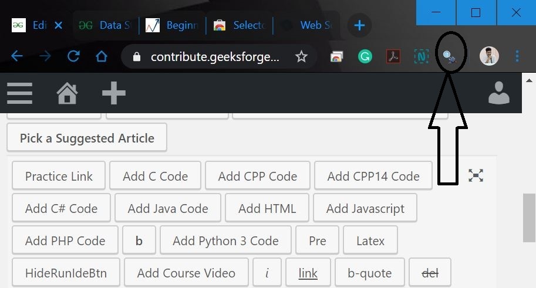Switch to the Web Store tab
This screenshot has width=536, height=288.
(314, 25)
